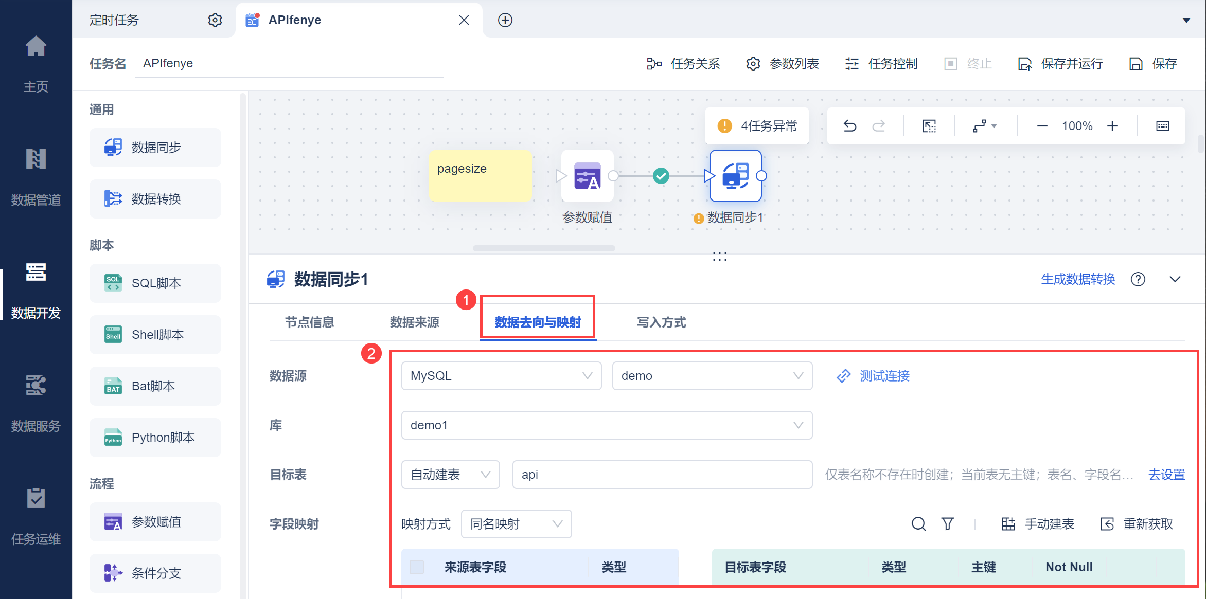Expand the MySQL data source type dropdown
The width and height of the screenshot is (1206, 599).
501,376
